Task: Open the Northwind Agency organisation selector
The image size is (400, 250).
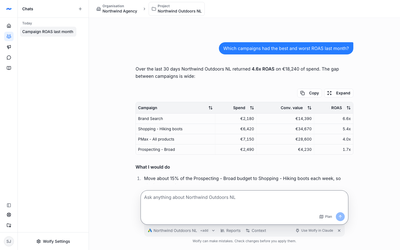Action: [117, 9]
